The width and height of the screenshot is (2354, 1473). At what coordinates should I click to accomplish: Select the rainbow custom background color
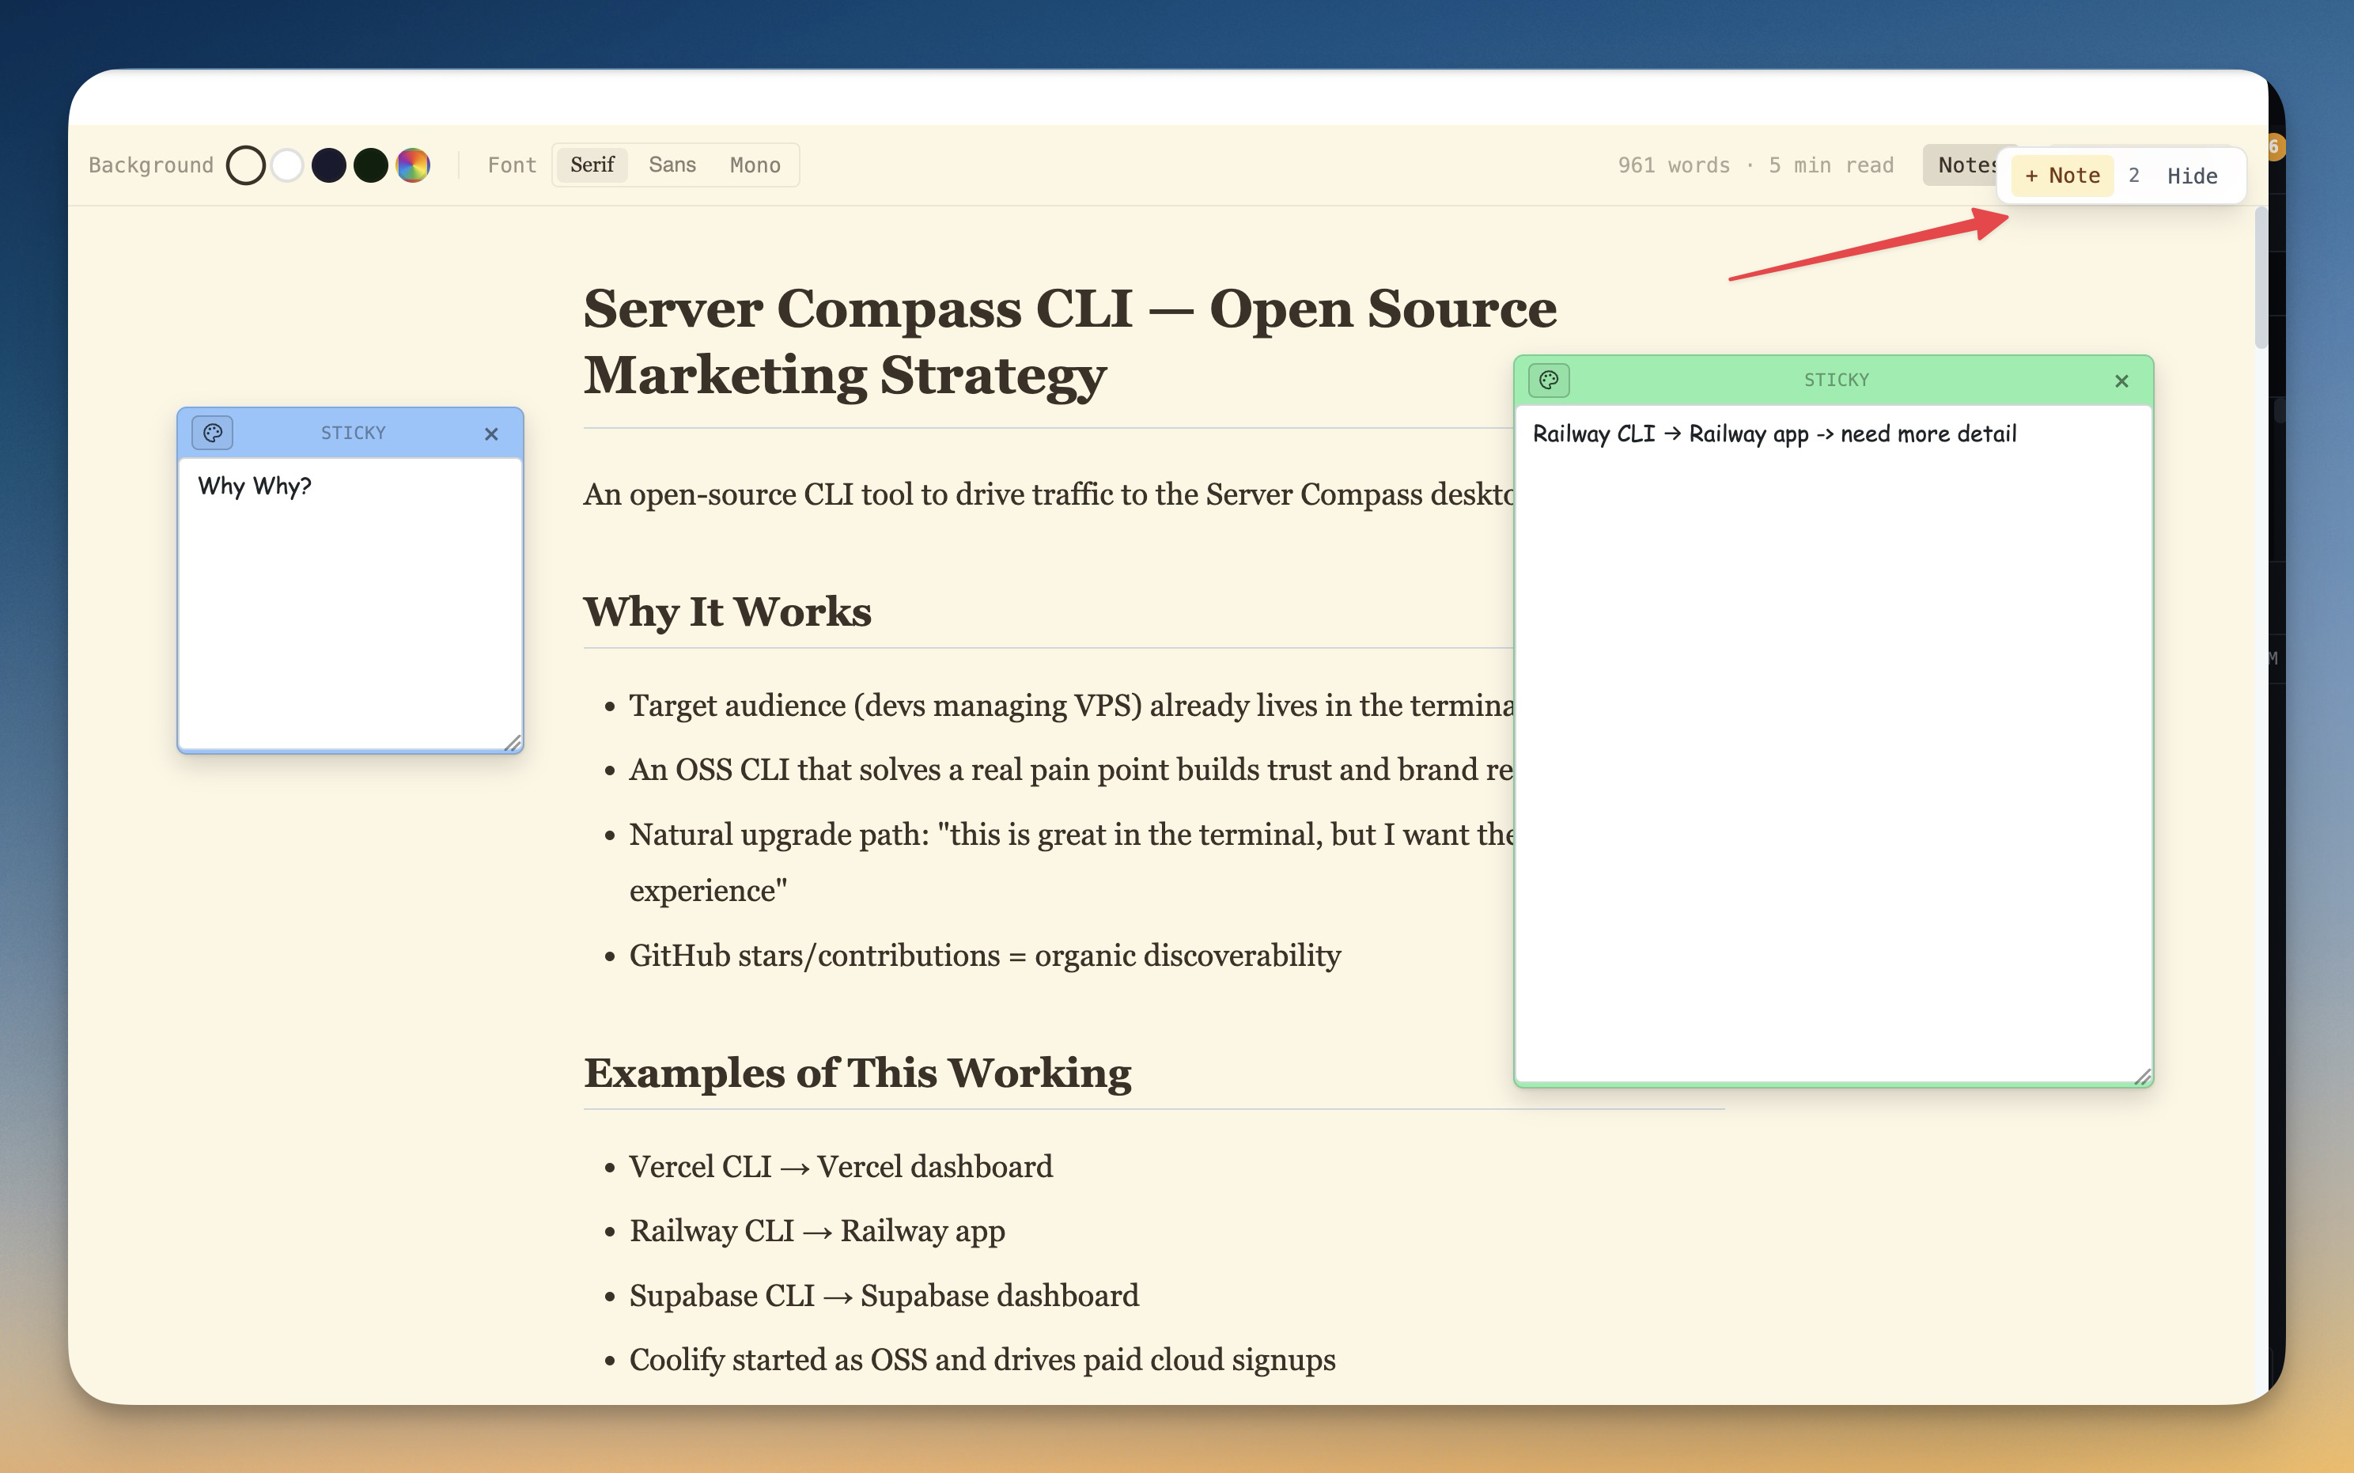point(413,165)
